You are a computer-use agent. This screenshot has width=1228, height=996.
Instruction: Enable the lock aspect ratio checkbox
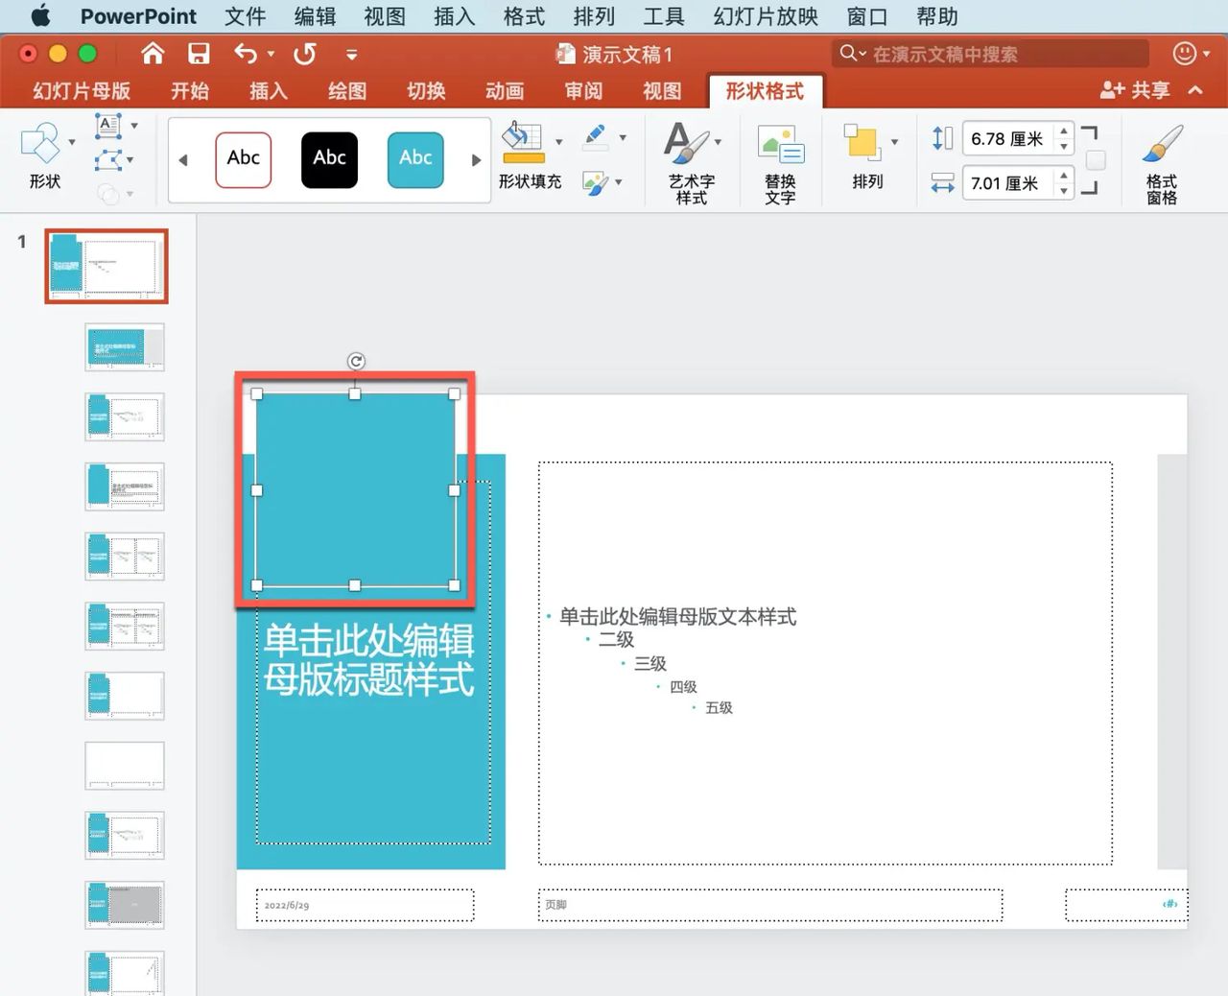[x=1096, y=160]
